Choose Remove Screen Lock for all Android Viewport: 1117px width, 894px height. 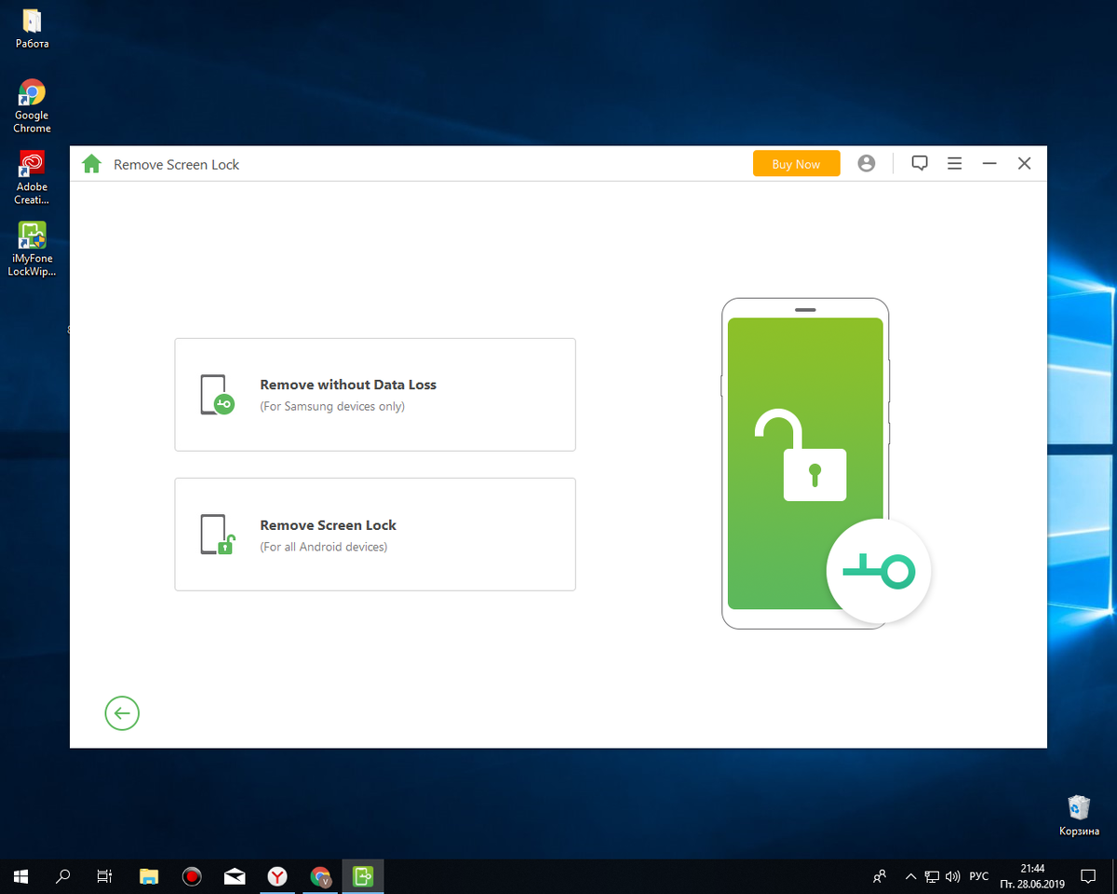[x=375, y=535]
